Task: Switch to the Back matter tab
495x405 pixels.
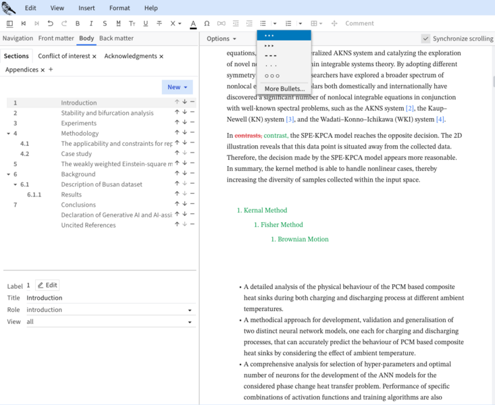Action: pos(116,38)
